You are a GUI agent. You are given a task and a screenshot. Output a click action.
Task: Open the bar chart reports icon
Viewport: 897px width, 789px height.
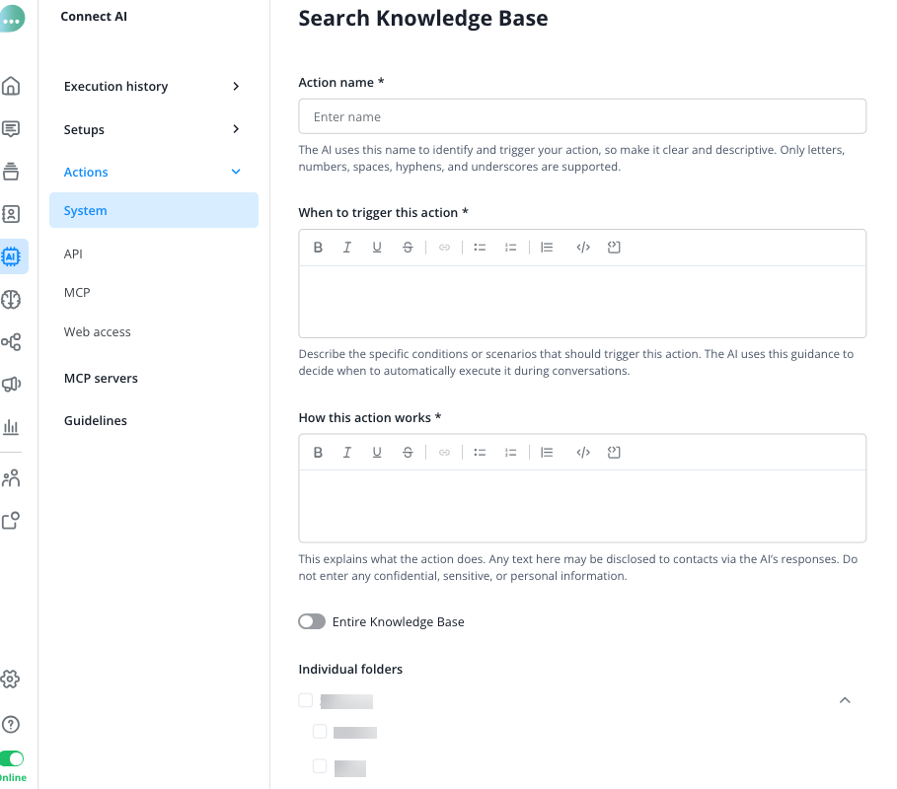point(11,427)
